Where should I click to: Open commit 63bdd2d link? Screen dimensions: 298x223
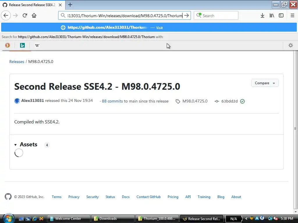point(229,101)
